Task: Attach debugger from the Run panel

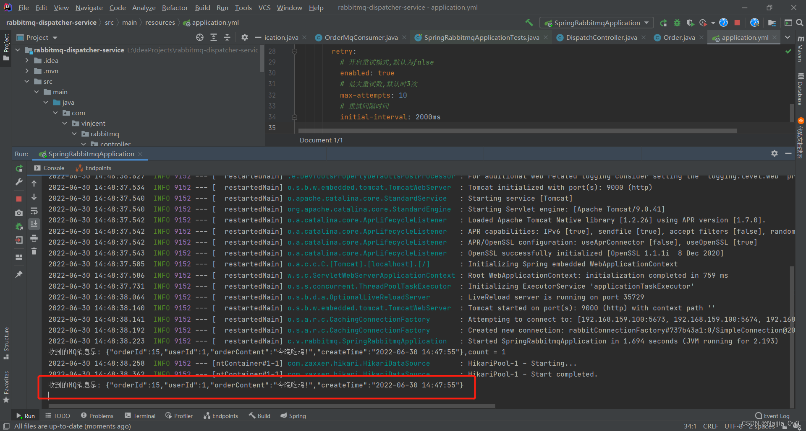Action: tap(19, 227)
